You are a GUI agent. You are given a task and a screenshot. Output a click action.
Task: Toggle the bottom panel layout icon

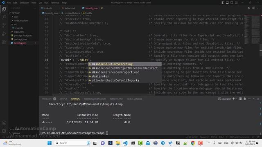228,3
